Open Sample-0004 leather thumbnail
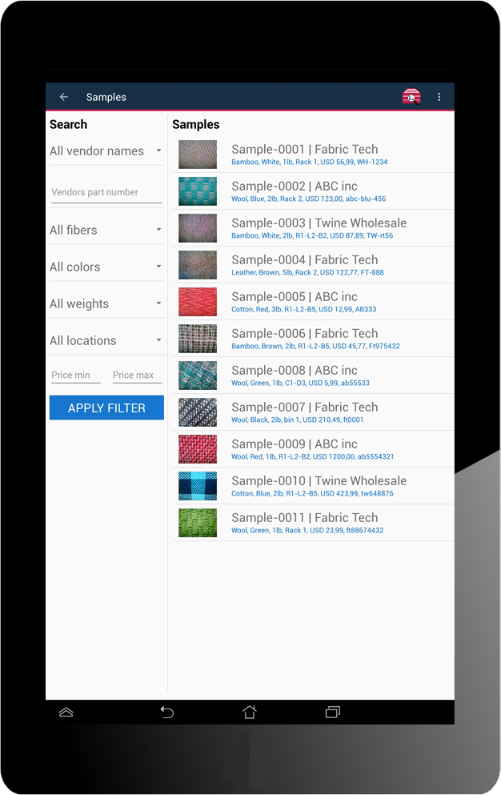The width and height of the screenshot is (501, 795). coord(198,265)
